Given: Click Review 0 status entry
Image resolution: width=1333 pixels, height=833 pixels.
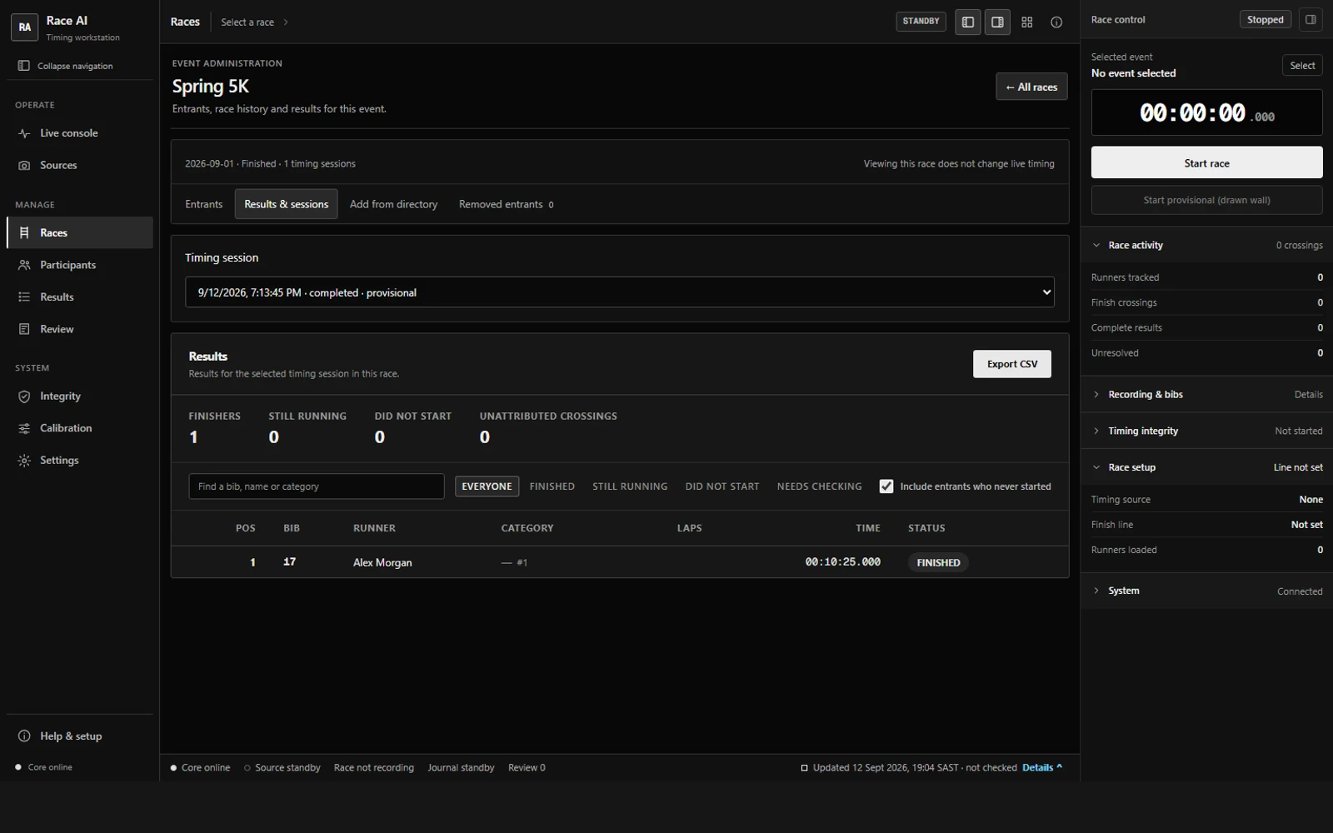Looking at the screenshot, I should 527,768.
